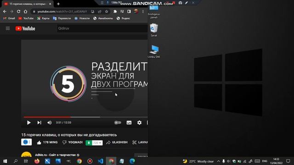Click the video time 3:51 / 12:33
Screen dimensions: 294x165
[x=63, y=122]
